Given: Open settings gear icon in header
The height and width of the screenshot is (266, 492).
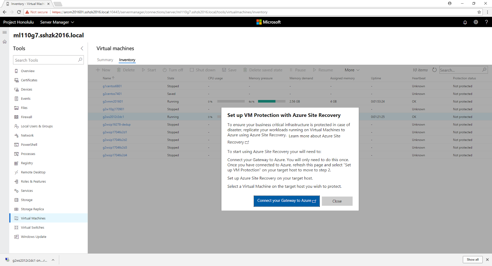Looking at the screenshot, I should pos(476,22).
